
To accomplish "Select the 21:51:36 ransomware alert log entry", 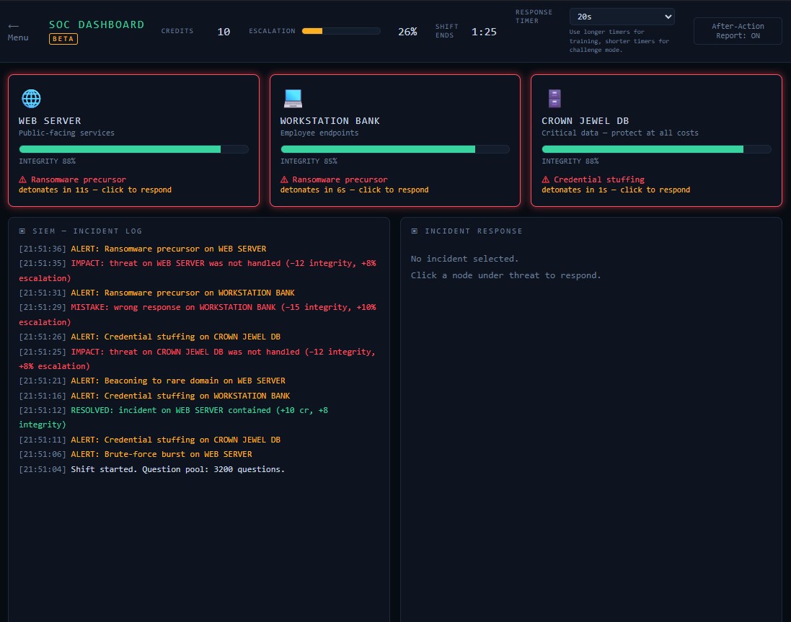I will click(x=143, y=249).
